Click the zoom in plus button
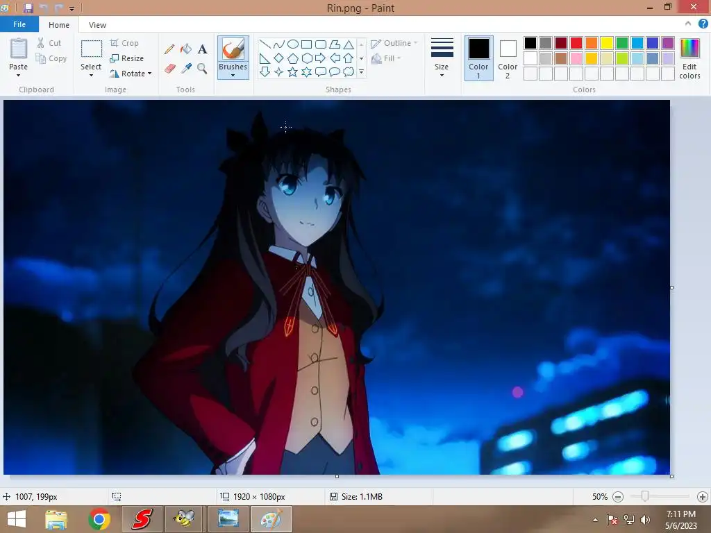Viewport: 711px width, 533px height. tap(703, 497)
